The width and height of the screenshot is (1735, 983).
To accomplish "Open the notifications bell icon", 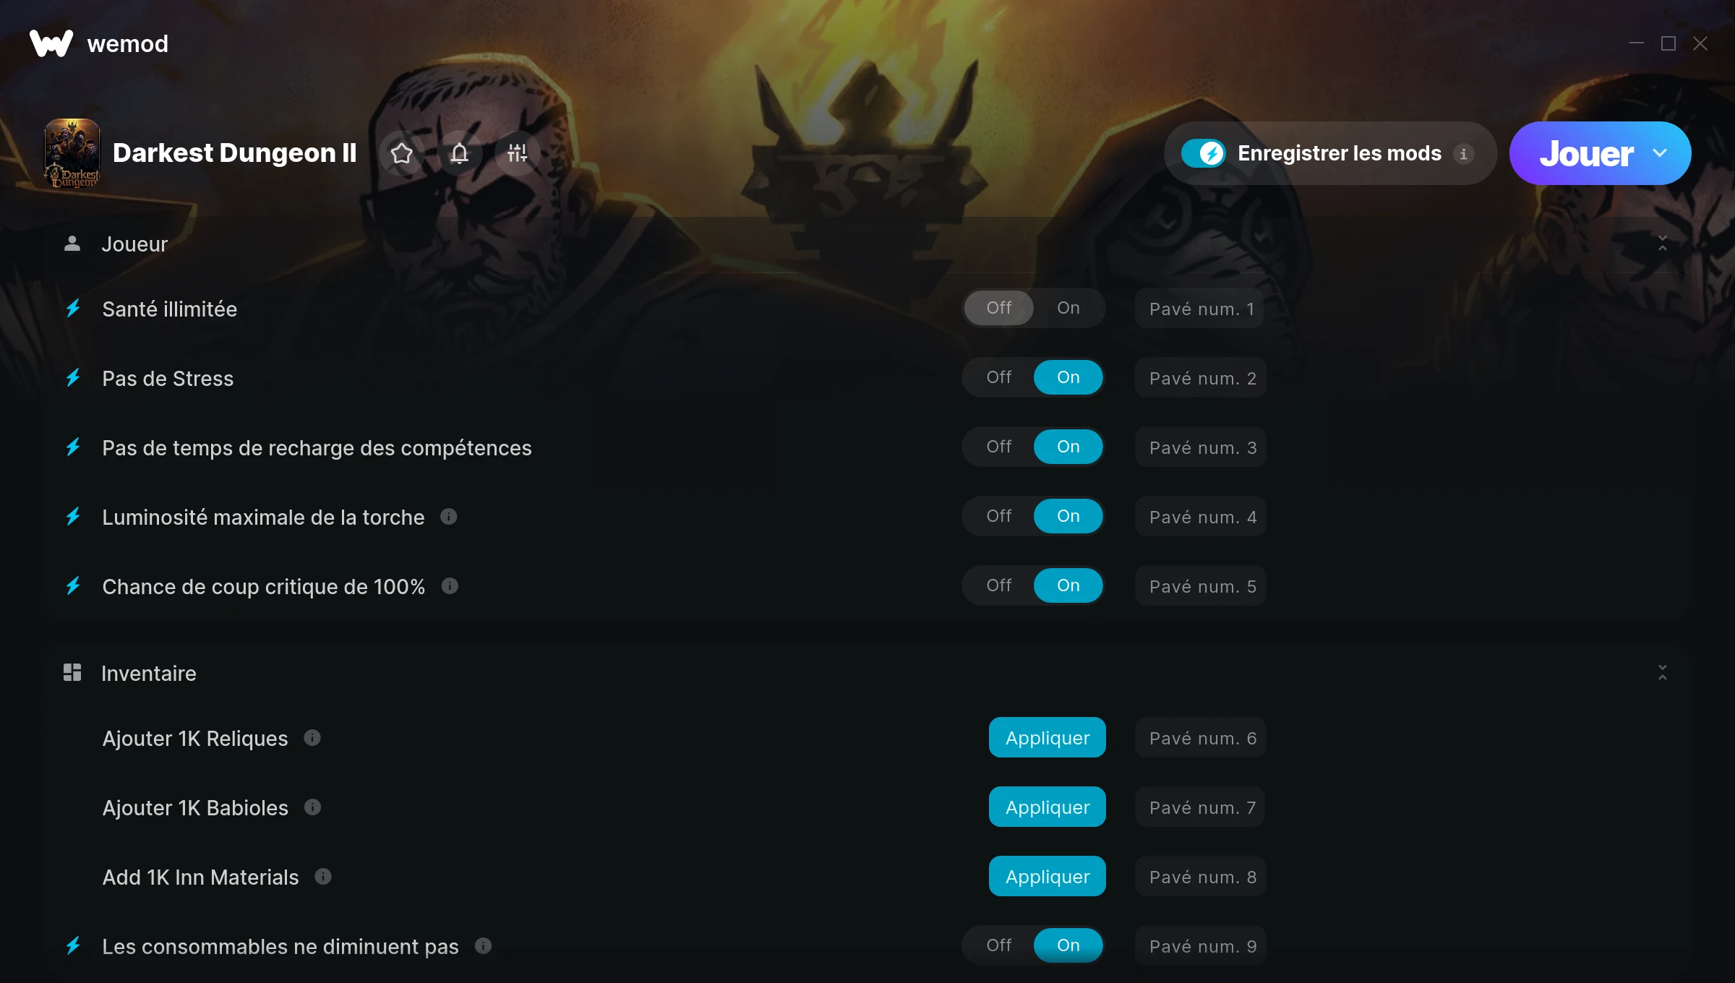I will [x=460, y=153].
